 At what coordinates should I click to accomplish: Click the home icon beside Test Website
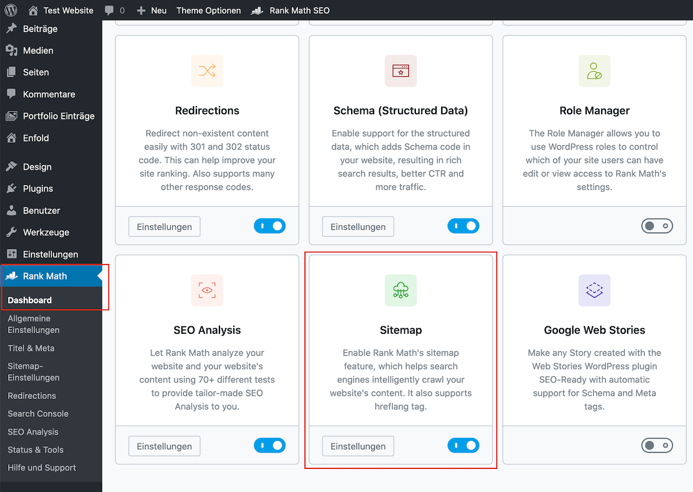click(x=33, y=10)
